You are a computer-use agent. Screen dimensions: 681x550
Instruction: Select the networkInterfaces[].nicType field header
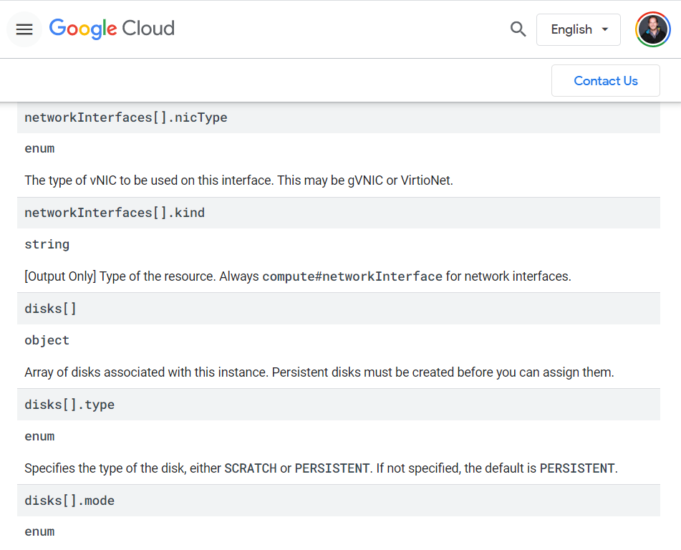click(x=338, y=117)
